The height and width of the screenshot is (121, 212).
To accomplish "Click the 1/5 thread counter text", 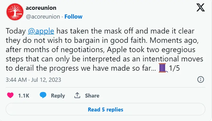I will pyautogui.click(x=174, y=68).
